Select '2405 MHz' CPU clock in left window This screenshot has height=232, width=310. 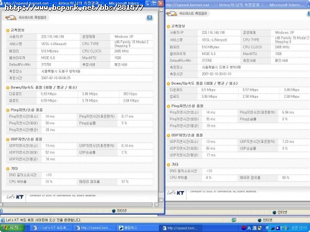[x=122, y=51]
